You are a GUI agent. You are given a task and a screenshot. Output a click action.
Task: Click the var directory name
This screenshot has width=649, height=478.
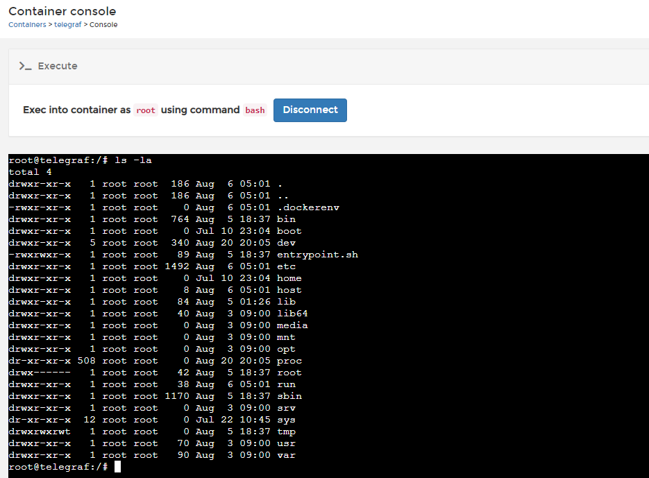point(287,455)
